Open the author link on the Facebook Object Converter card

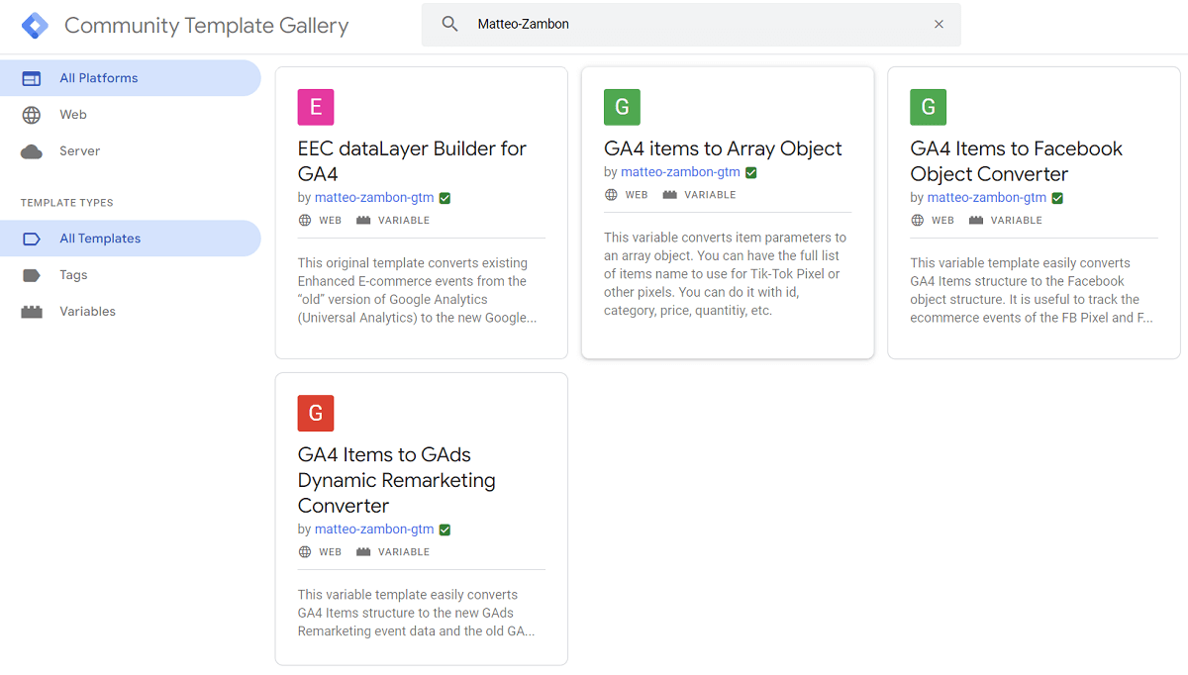click(x=987, y=198)
